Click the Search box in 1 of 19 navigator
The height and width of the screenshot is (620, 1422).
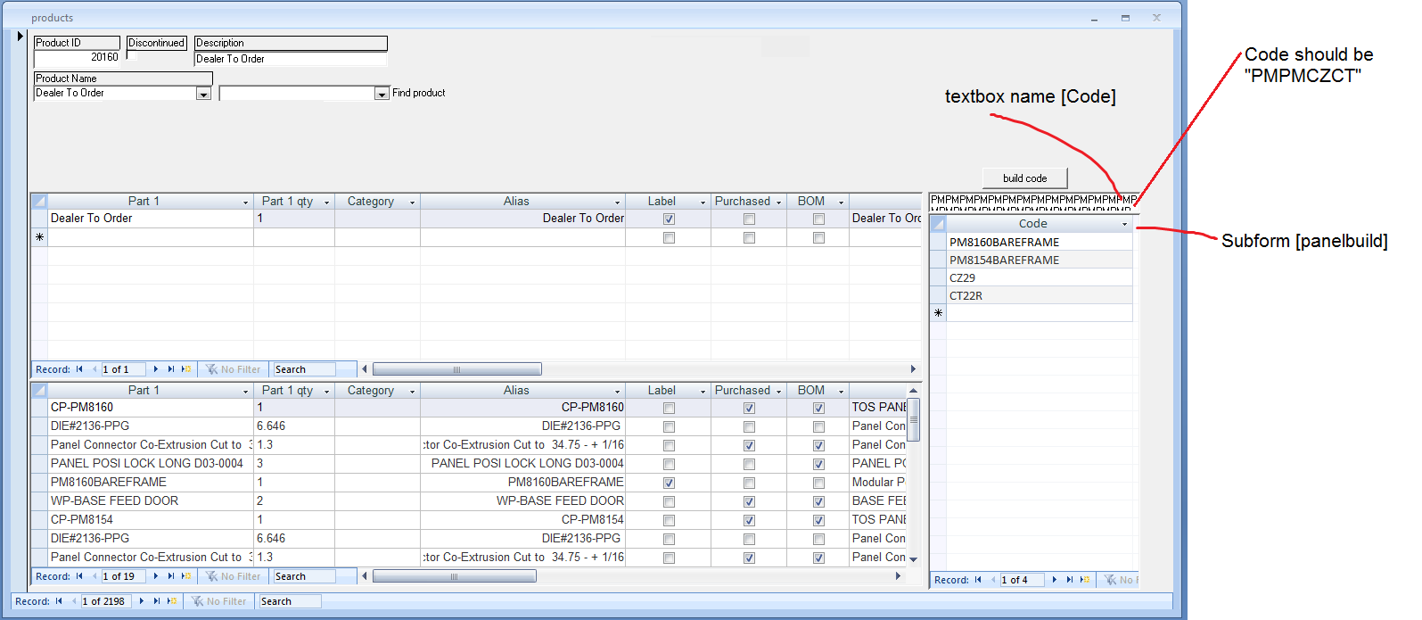[303, 576]
